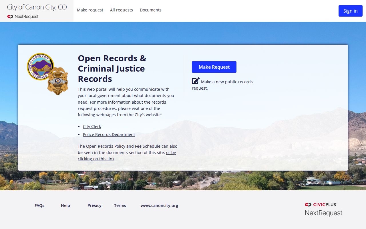Image resolution: width=366 pixels, height=229 pixels.
Task: Open the Police Records Department link
Action: (109, 135)
